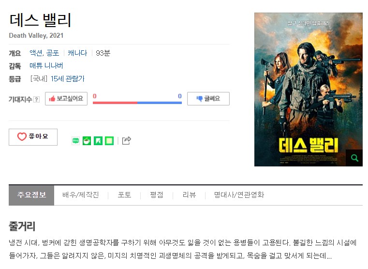
Task: Click the 기대지수 question mark help icon
Action: pos(36,100)
